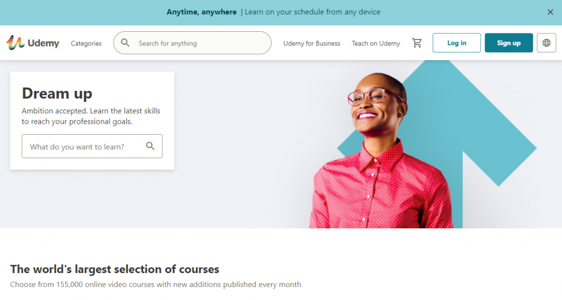Click the 155,000 online video courses text
The width and height of the screenshot is (562, 300).
click(155, 285)
